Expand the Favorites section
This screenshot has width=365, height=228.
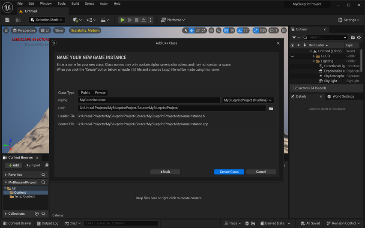tap(6, 175)
